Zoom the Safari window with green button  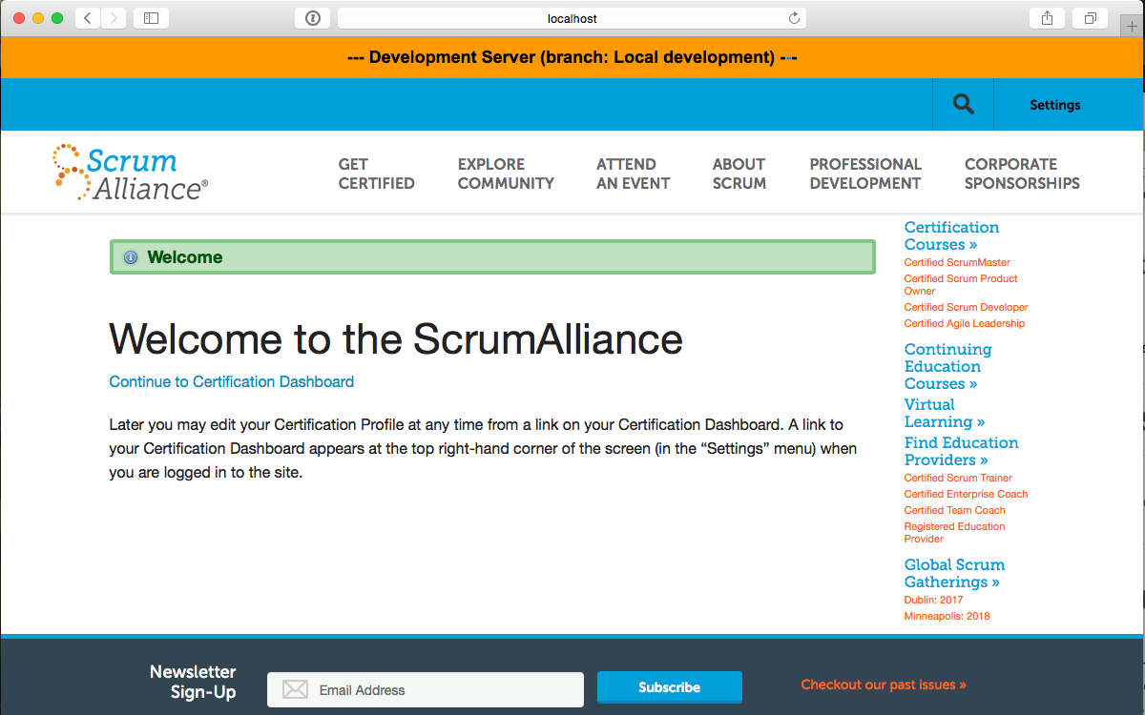point(57,18)
